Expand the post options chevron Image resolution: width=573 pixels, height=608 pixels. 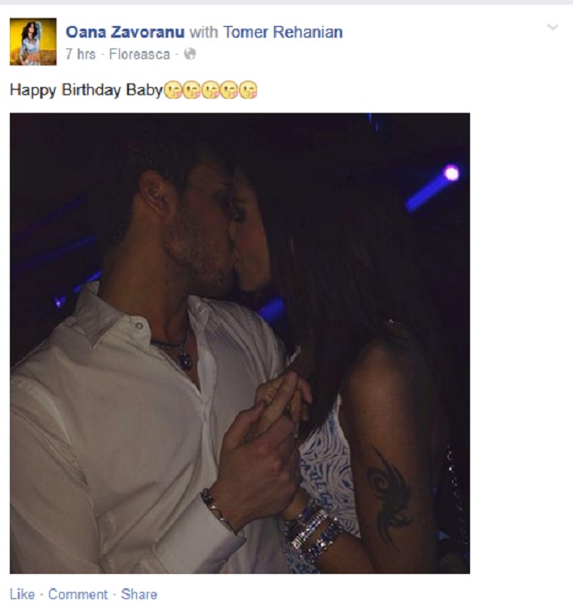pos(552,27)
